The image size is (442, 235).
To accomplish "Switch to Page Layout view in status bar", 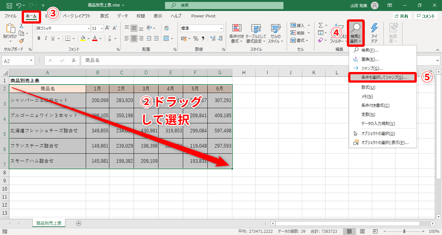I will coord(362,231).
